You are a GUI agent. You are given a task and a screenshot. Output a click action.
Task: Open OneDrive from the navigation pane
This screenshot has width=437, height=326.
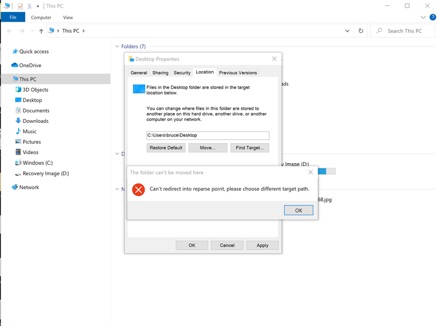(30, 66)
